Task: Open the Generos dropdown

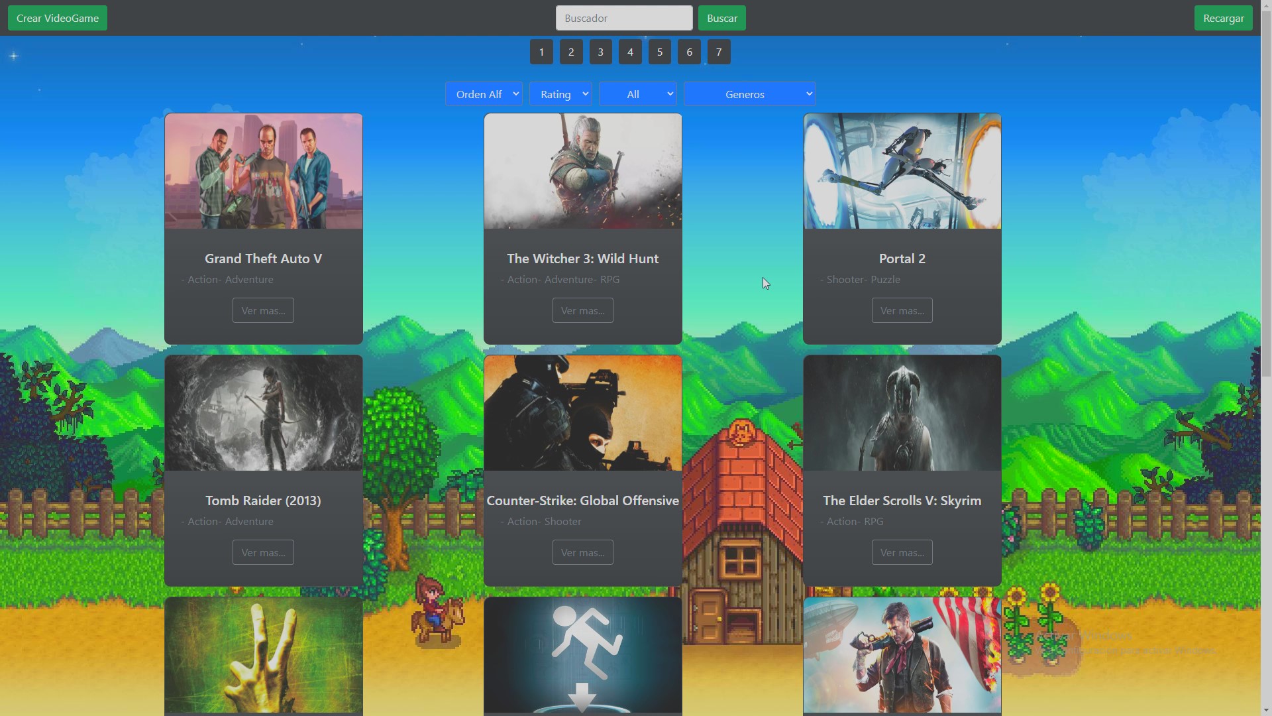Action: pos(750,94)
